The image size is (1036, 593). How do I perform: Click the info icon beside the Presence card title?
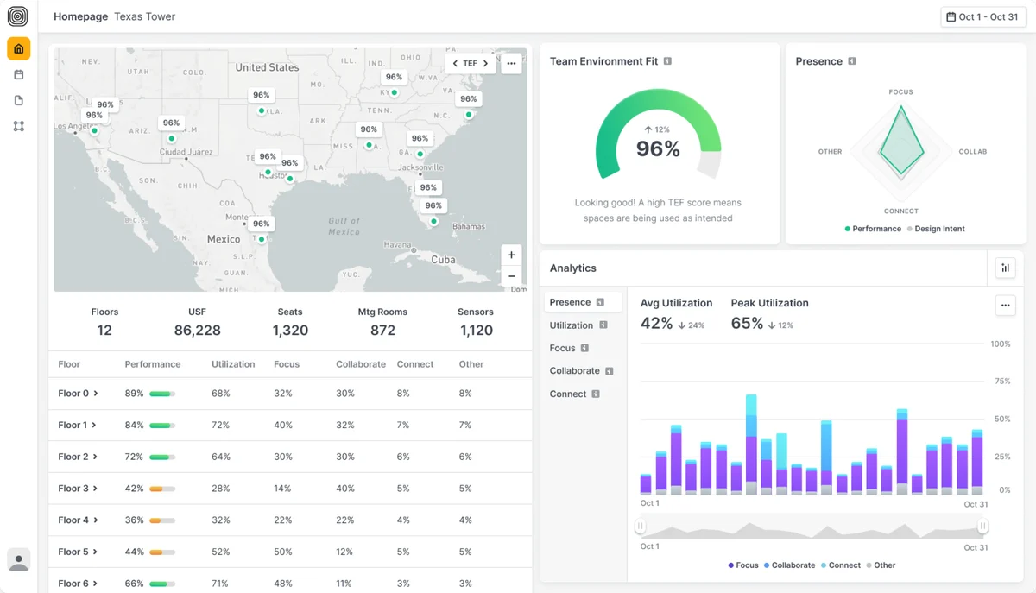coord(852,61)
